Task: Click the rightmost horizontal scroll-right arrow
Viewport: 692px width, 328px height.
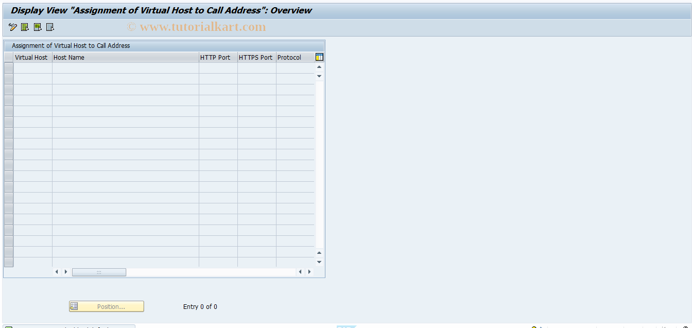Action: point(309,272)
